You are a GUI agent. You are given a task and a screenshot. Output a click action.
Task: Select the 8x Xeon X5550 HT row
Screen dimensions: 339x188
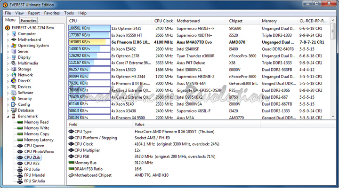click(199, 35)
